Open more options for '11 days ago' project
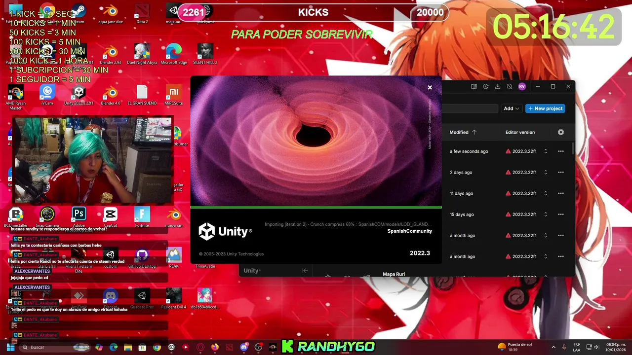Viewport: 632px width, 355px height. [x=561, y=193]
